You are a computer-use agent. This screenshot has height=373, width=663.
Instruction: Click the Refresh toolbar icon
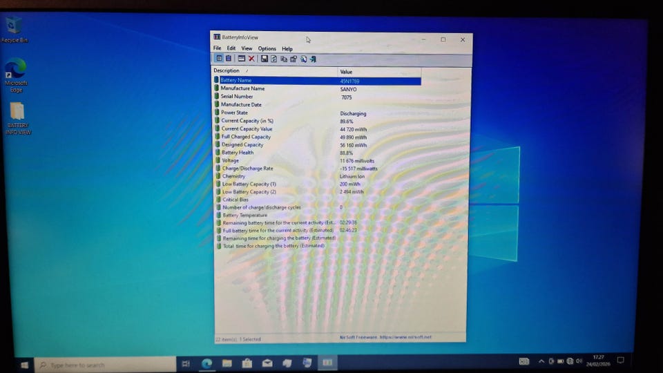(x=274, y=59)
